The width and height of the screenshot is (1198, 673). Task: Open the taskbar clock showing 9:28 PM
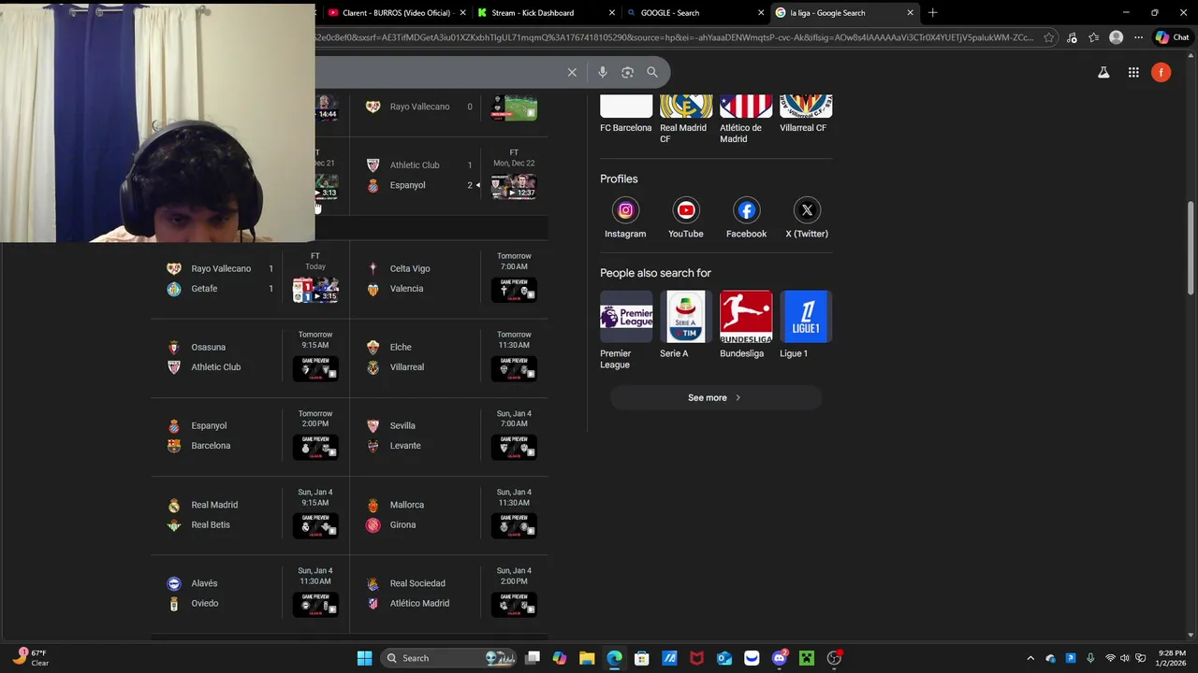tap(1172, 658)
